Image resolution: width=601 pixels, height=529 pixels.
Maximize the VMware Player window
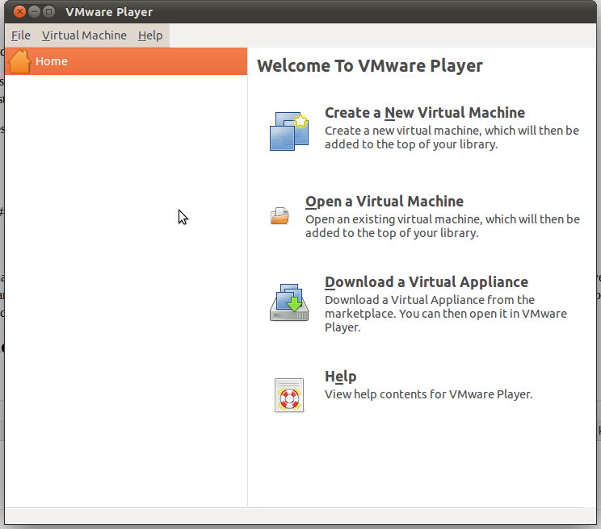click(x=48, y=12)
